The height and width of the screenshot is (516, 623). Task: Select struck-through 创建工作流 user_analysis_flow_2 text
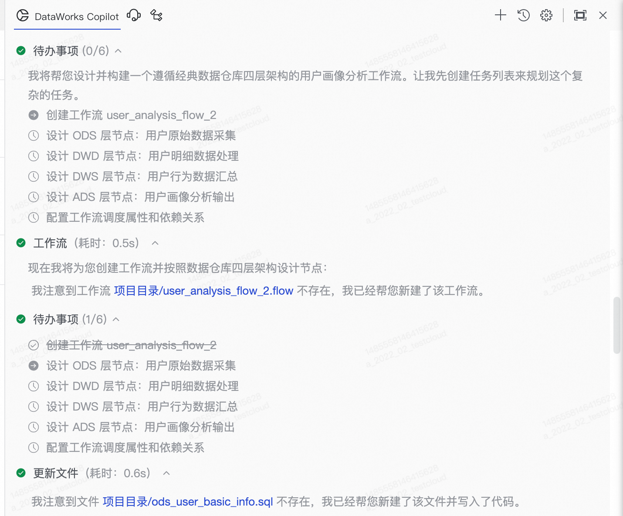[131, 345]
